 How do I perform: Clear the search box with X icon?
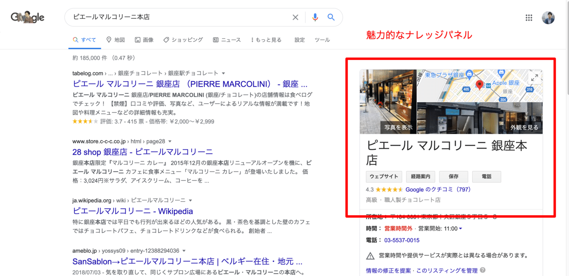click(295, 17)
